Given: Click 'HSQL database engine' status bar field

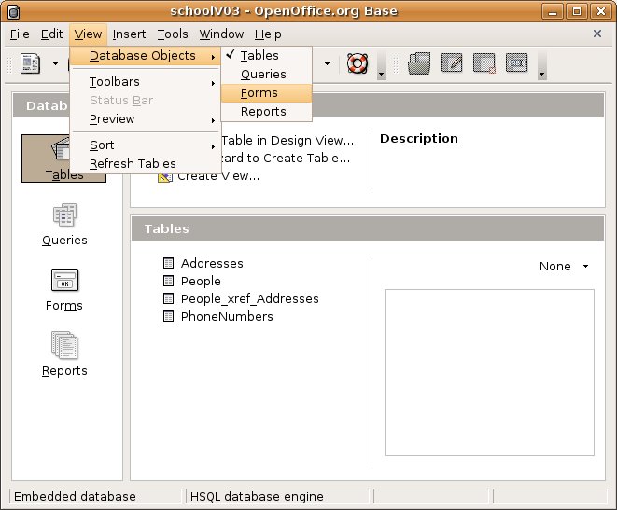Looking at the screenshot, I should (x=277, y=497).
